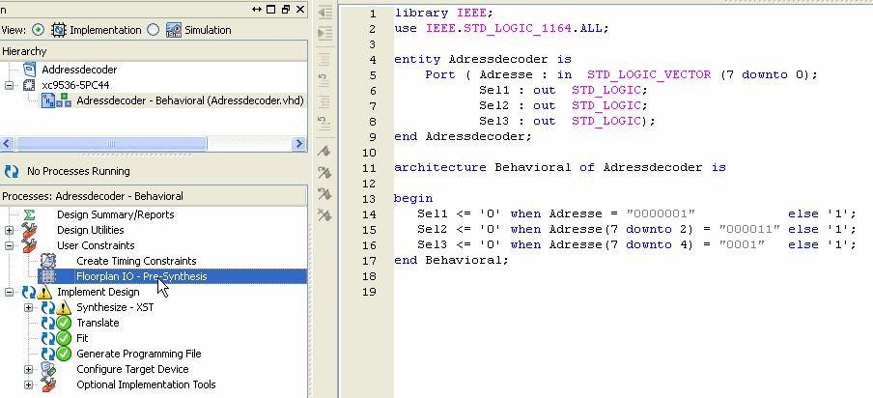
Task: Click the icon beside Configure Target Device
Action: (x=48, y=369)
